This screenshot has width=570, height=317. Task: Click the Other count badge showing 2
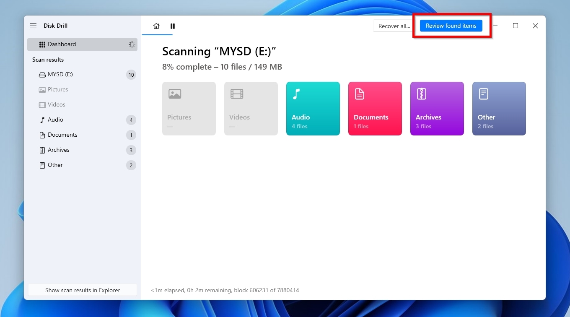131,166
